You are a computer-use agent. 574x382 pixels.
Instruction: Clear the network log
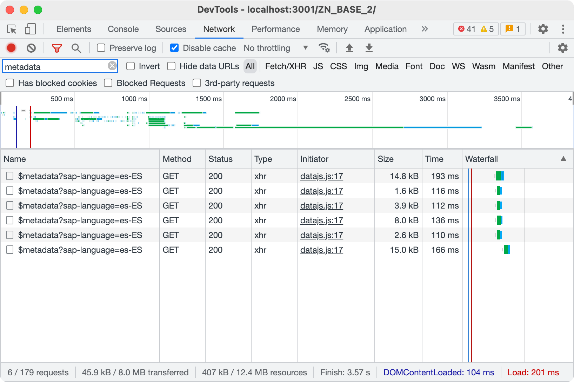tap(31, 48)
